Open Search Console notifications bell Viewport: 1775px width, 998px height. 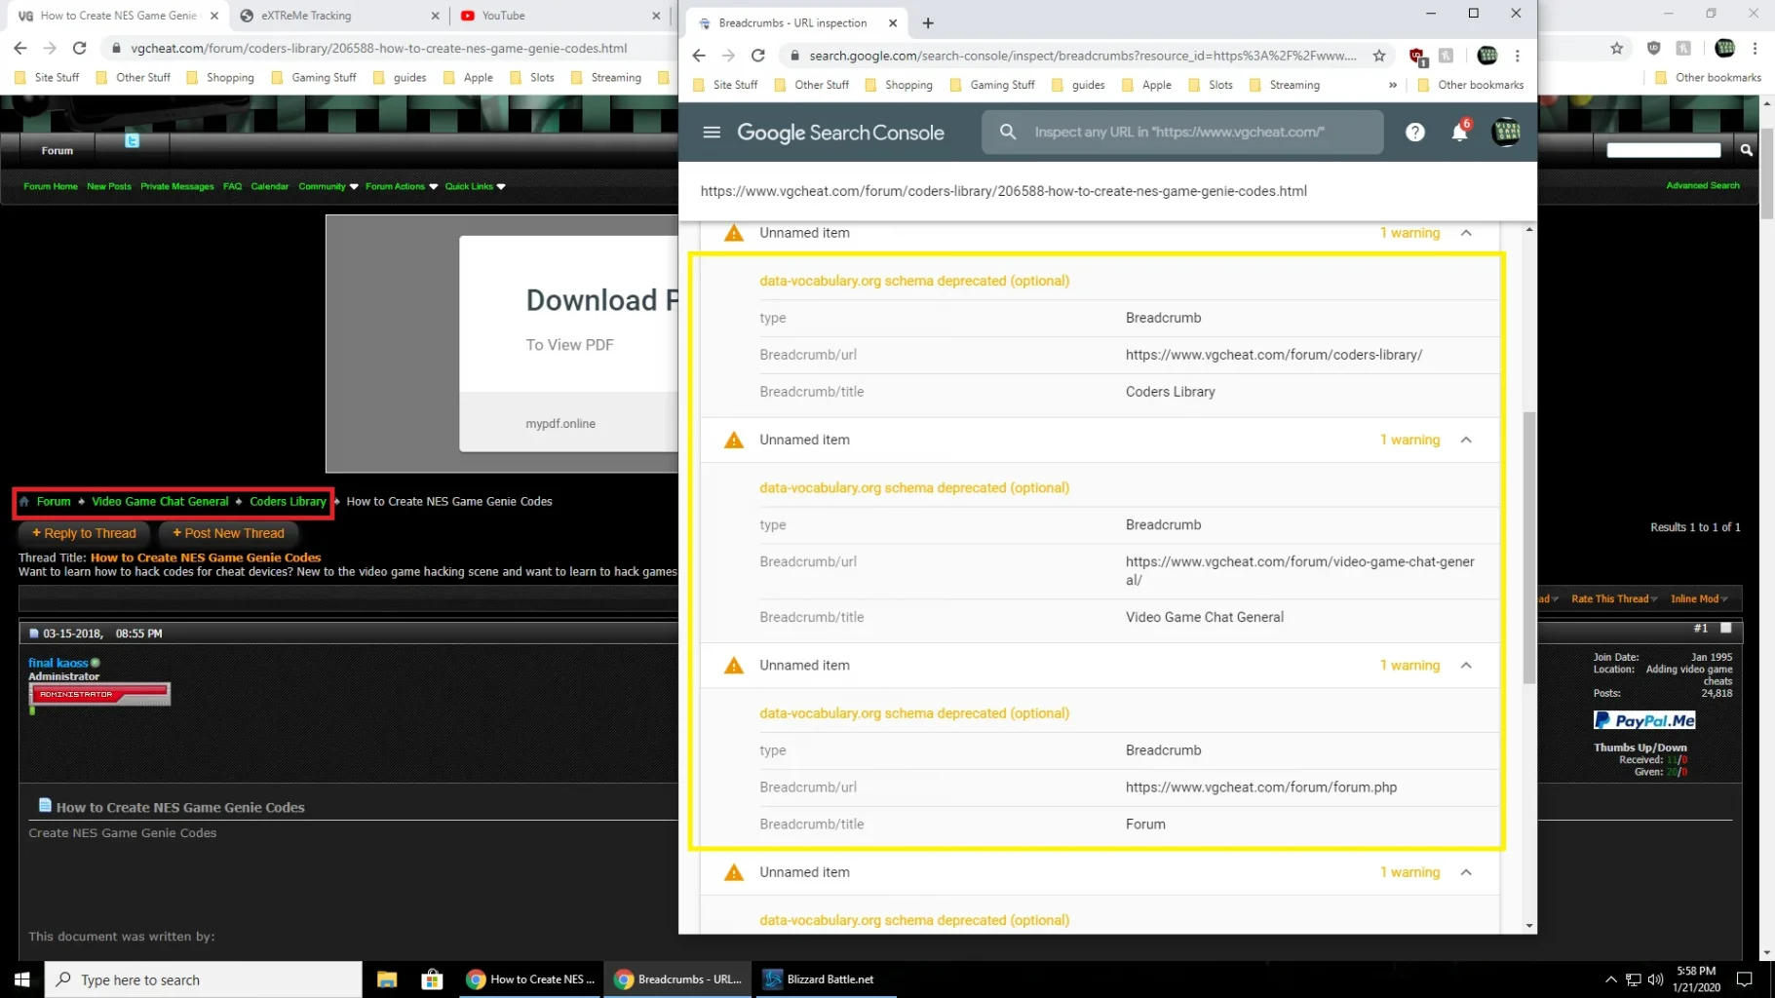point(1459,132)
